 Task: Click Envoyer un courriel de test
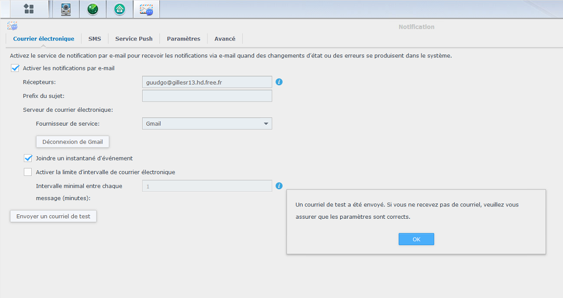click(53, 216)
